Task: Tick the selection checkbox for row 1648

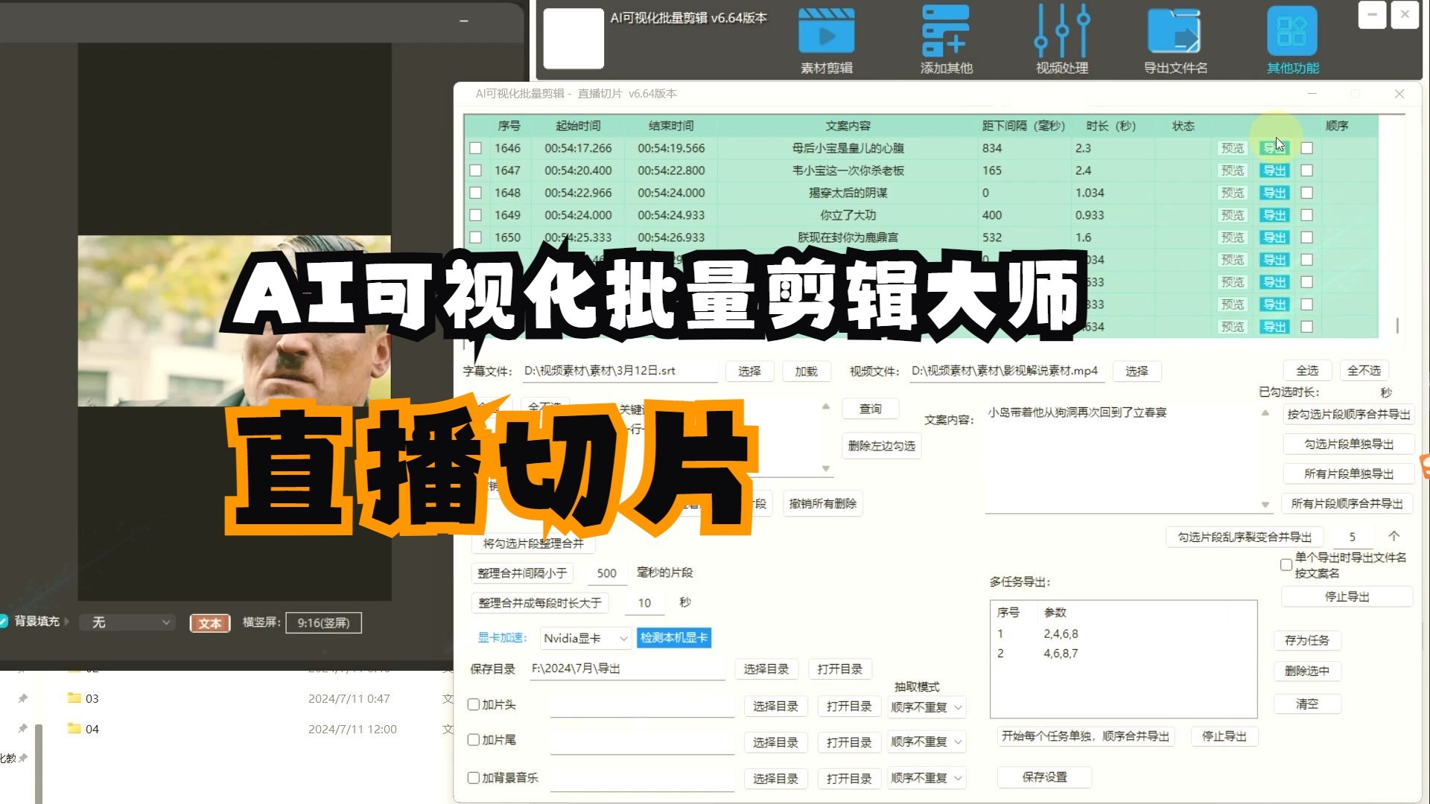Action: (x=476, y=193)
